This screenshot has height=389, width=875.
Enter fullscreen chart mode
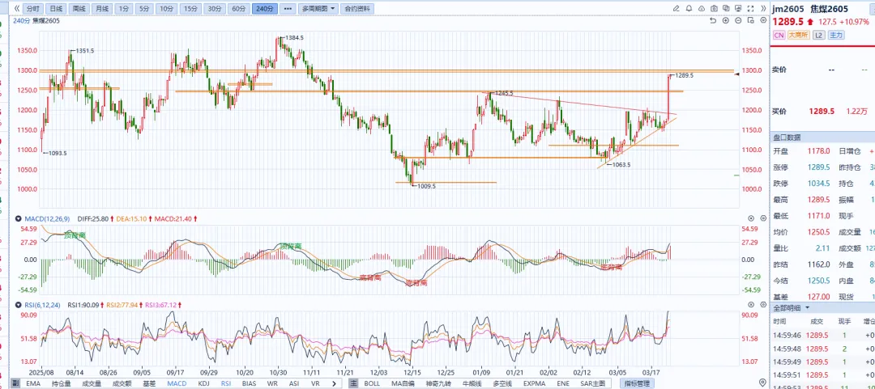pos(750,8)
